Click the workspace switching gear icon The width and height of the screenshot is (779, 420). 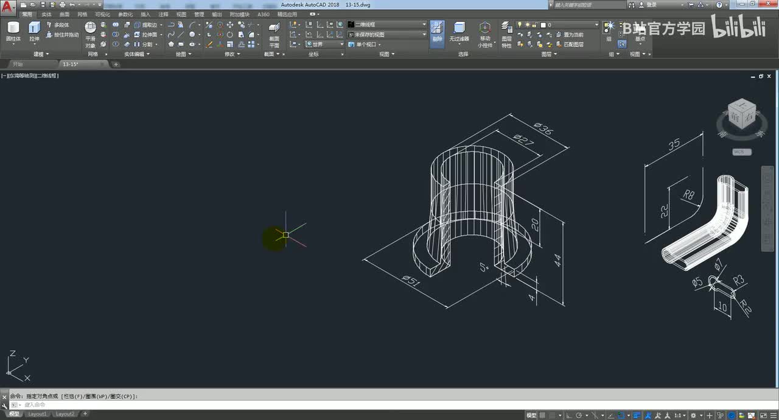(693, 415)
